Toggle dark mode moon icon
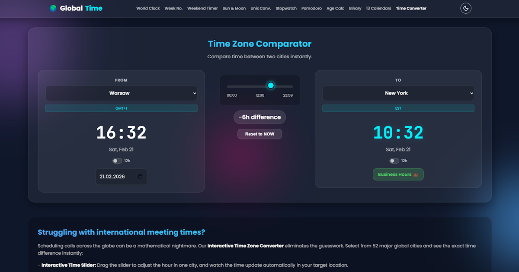Viewport: 519px width, 272px height. (466, 8)
